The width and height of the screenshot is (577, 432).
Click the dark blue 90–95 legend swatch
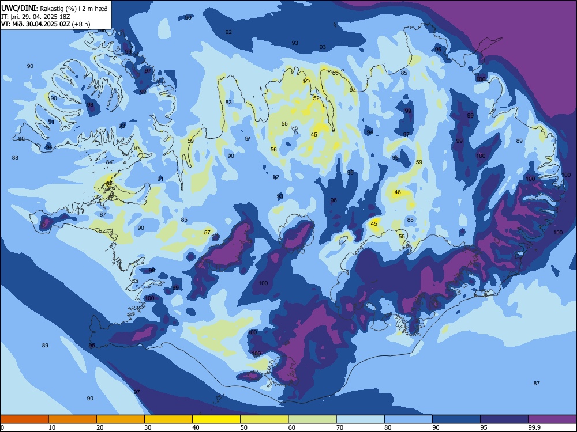coord(456,419)
